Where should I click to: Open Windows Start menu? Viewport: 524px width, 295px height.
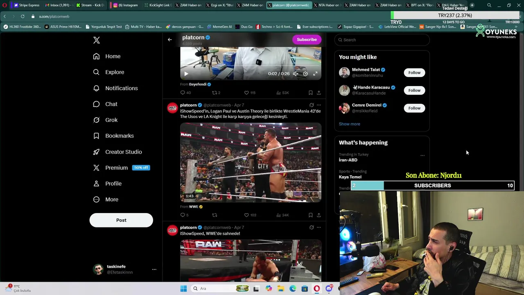[x=184, y=288]
